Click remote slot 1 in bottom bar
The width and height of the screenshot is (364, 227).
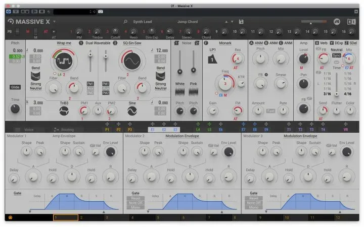66,217
